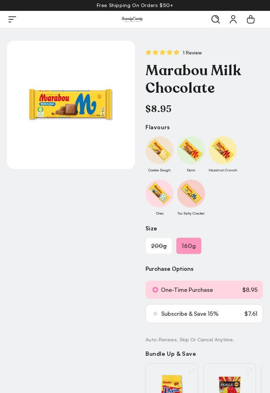Open the user account icon

pyautogui.click(x=233, y=19)
